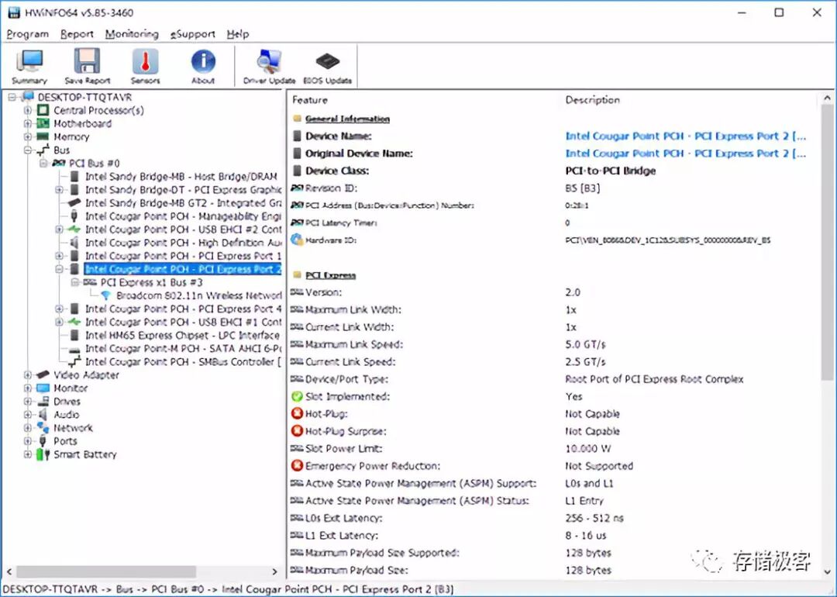Click Emergency Power Reduction red icon
The height and width of the screenshot is (597, 837).
coord(297,466)
